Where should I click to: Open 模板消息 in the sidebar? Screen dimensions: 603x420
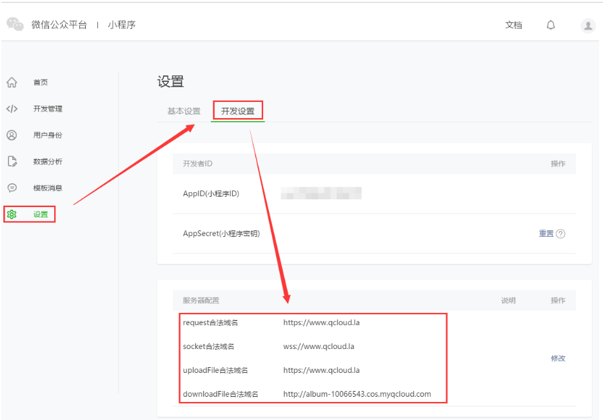48,188
